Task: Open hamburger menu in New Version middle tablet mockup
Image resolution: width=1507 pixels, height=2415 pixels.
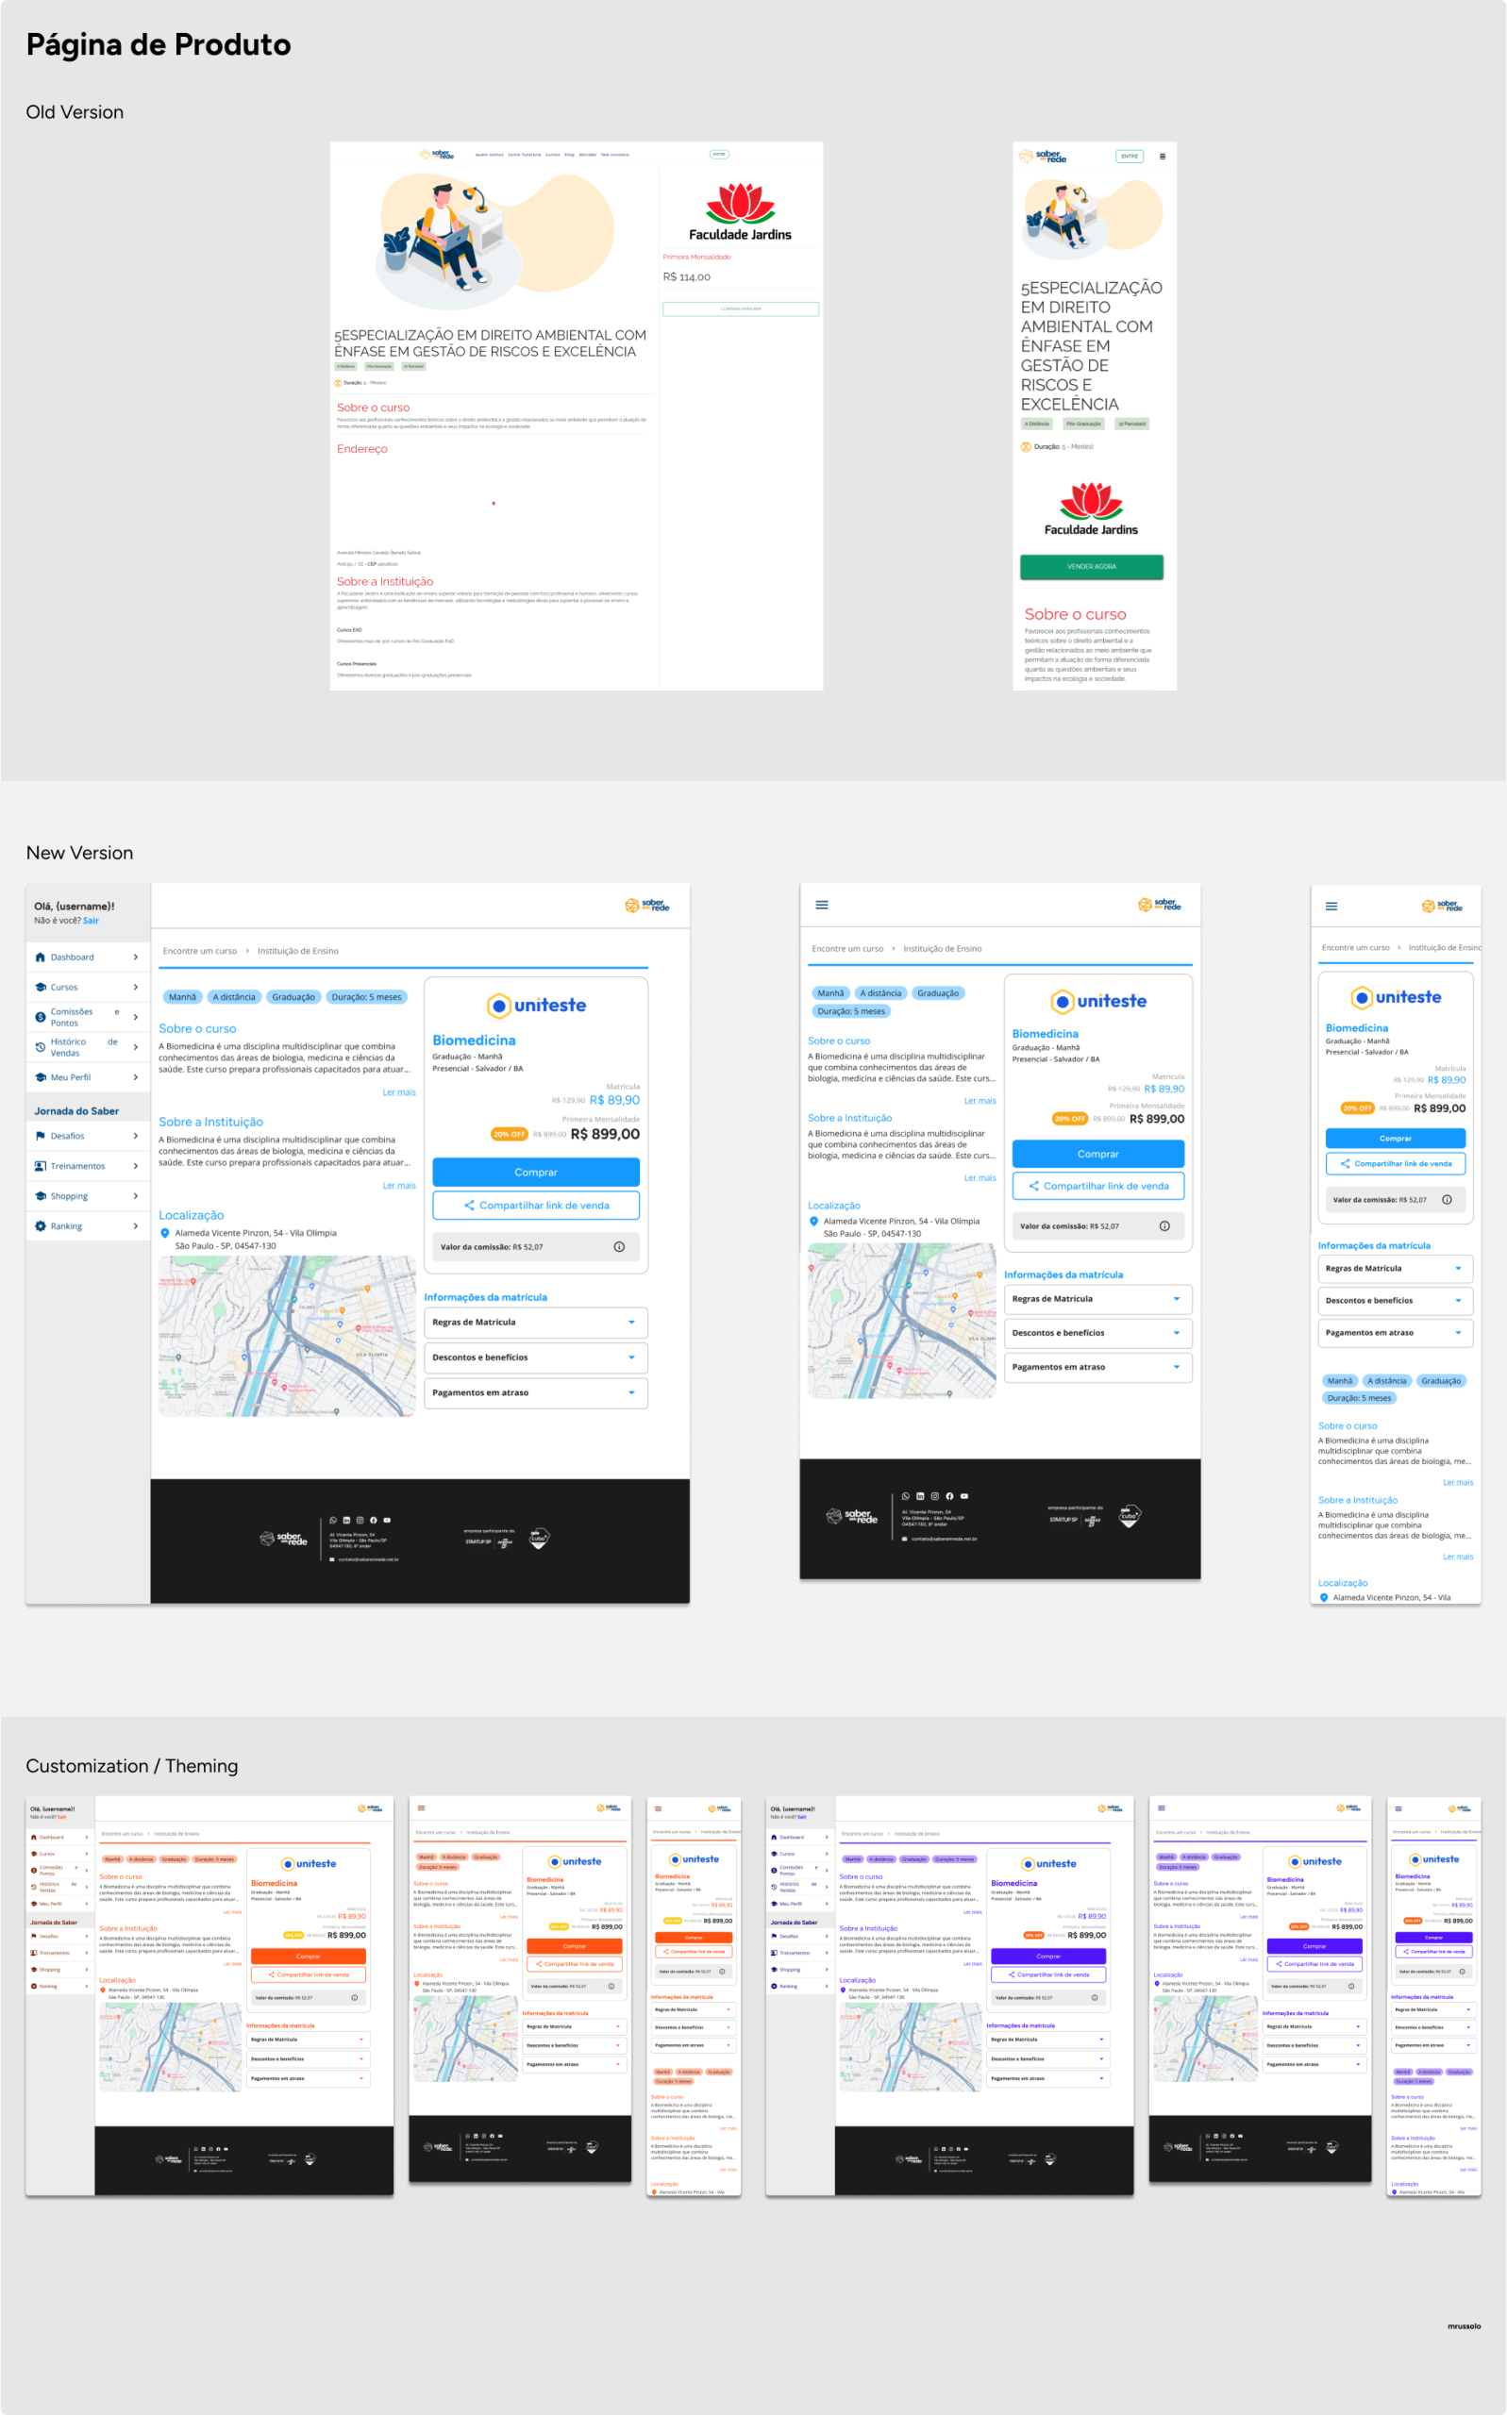Action: pyautogui.click(x=821, y=905)
